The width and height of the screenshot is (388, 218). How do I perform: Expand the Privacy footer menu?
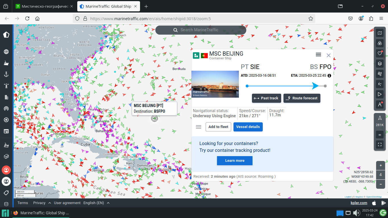[42, 203]
